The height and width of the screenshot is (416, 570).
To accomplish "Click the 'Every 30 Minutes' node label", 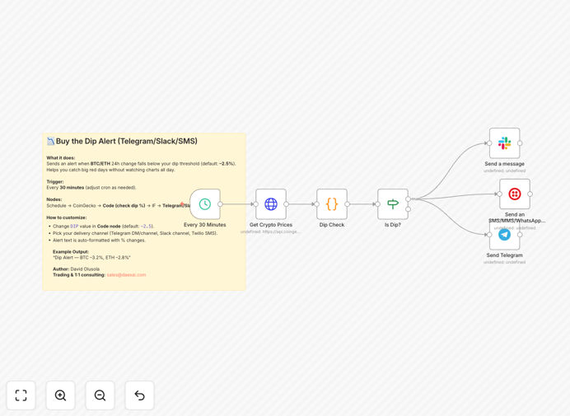I will (205, 225).
